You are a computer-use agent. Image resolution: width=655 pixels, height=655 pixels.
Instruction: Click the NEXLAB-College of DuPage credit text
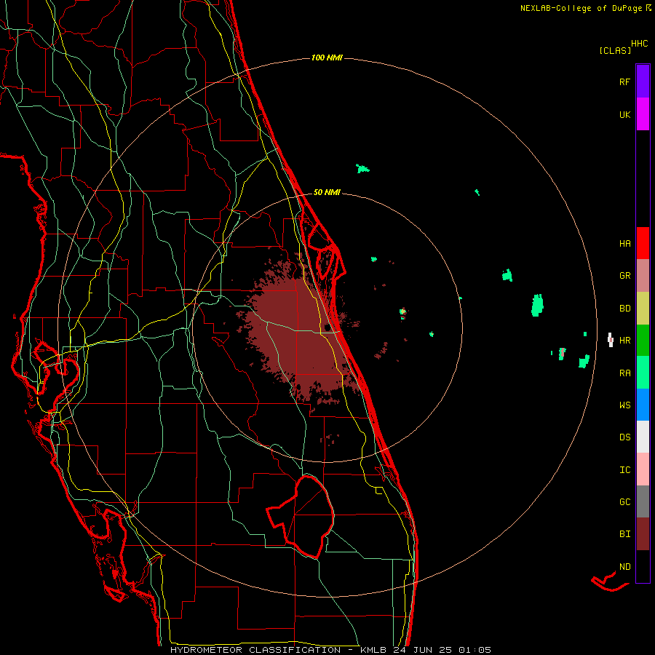(x=581, y=8)
